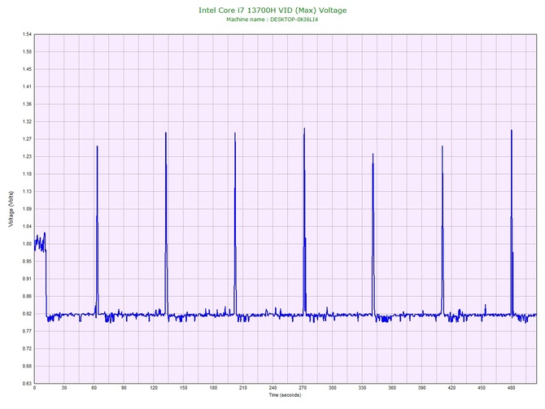Click the 1.36 voltage axis tick label
This screenshot has width=545, height=409.
[x=27, y=104]
